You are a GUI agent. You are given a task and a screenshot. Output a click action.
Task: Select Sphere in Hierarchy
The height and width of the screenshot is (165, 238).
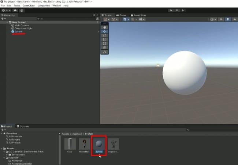[19, 31]
